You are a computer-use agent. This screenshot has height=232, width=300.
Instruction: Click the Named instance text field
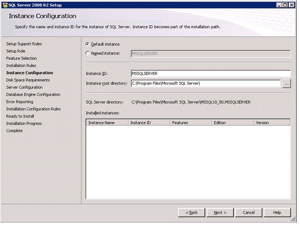211,54
